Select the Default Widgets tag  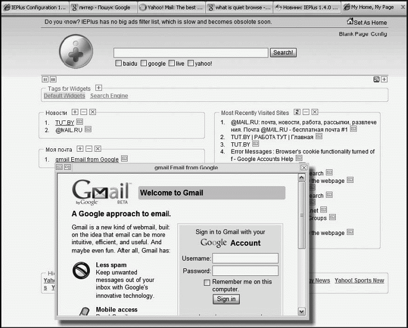click(64, 96)
